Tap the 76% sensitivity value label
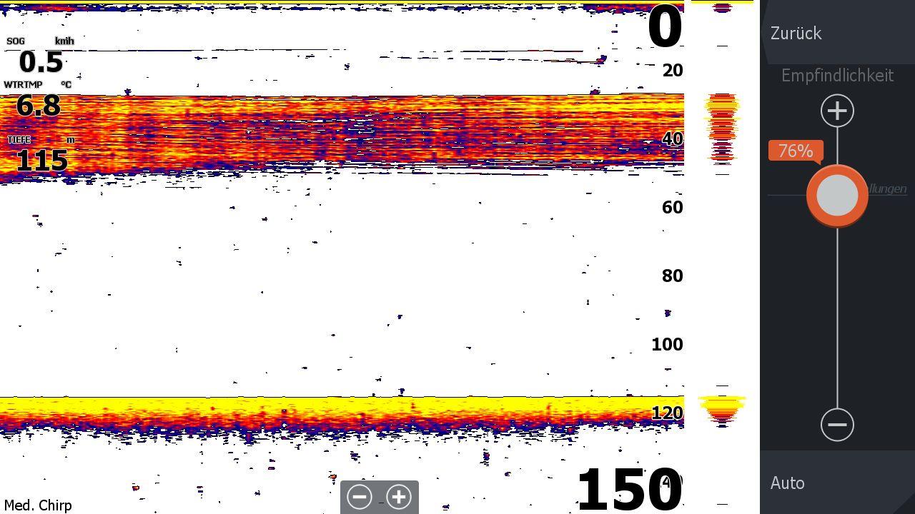This screenshot has width=915, height=514. coord(795,151)
